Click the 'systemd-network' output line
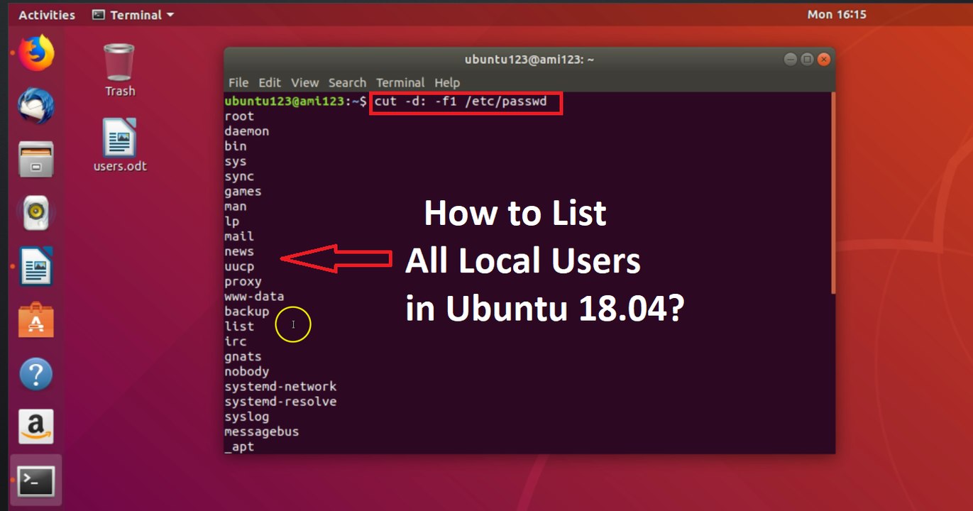Viewport: 973px width, 511px height. (280, 387)
